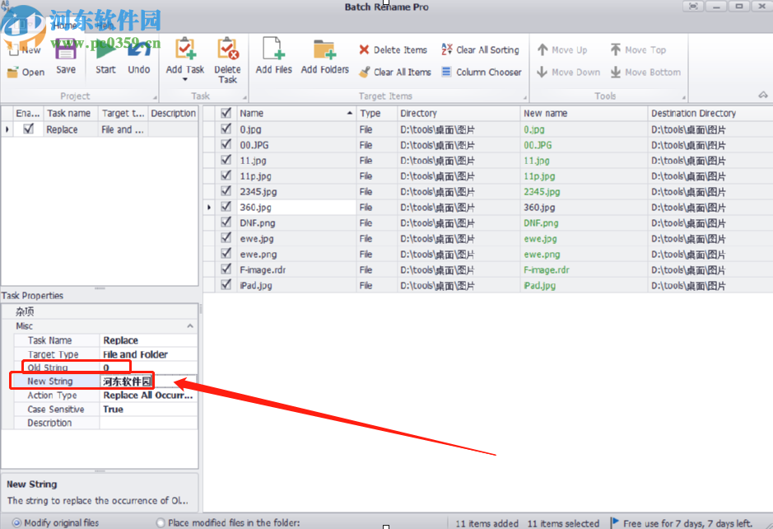
Task: Open Target Items group dialog launcher
Action: click(525, 98)
